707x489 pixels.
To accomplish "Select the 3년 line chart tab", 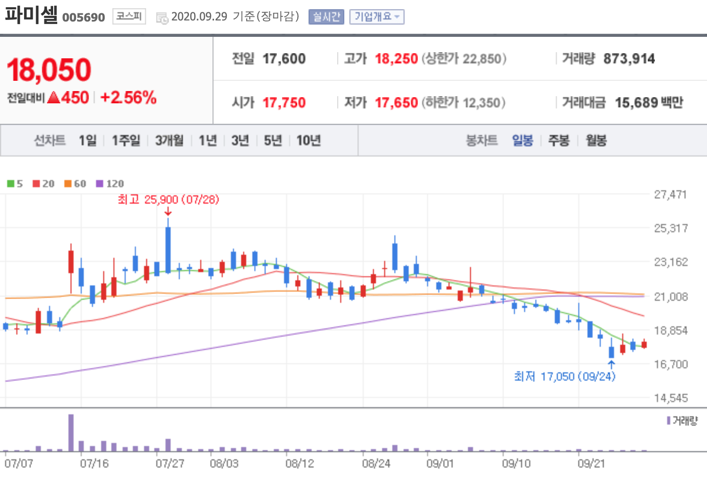I will tap(240, 140).
